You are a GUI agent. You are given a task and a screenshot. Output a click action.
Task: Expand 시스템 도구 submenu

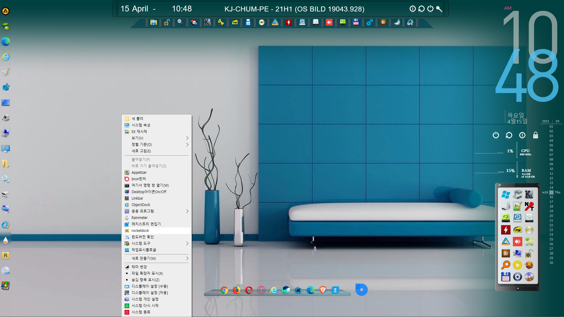pyautogui.click(x=156, y=243)
